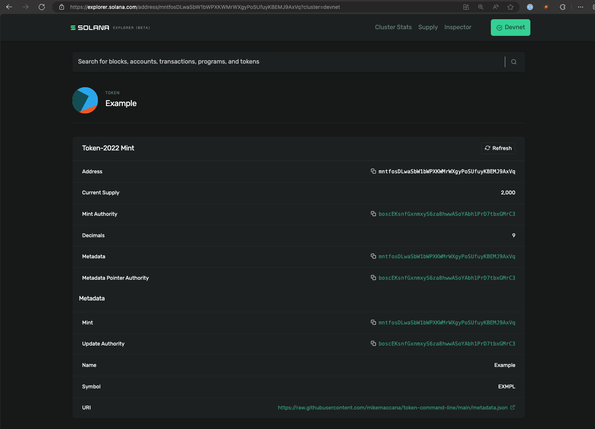Click the zoom control in the address bar
This screenshot has width=595, height=429.
[481, 7]
